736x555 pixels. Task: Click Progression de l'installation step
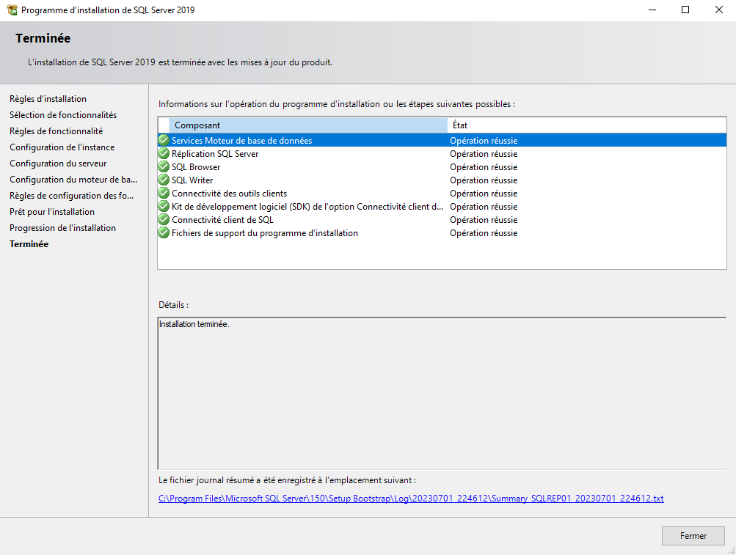[62, 228]
